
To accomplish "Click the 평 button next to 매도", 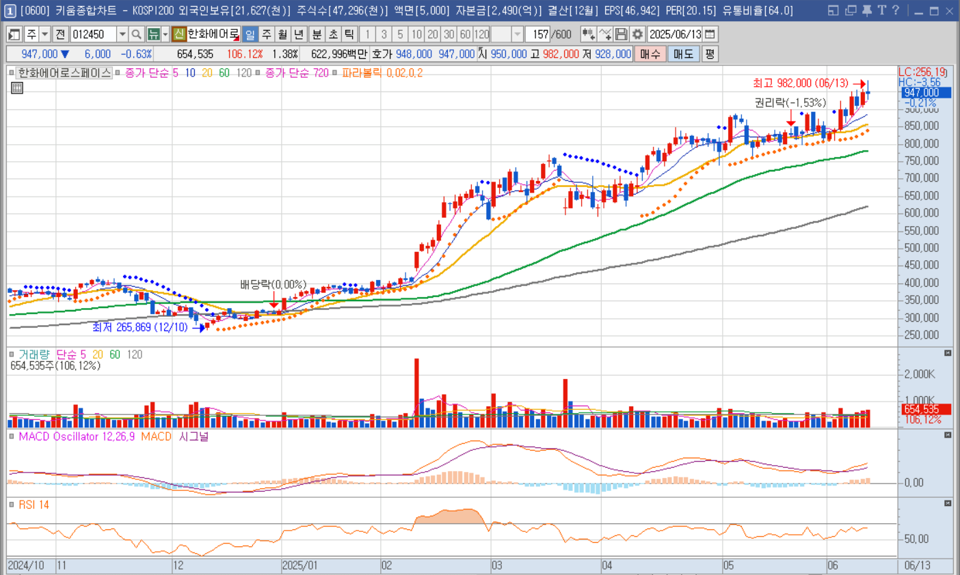I will (x=710, y=54).
